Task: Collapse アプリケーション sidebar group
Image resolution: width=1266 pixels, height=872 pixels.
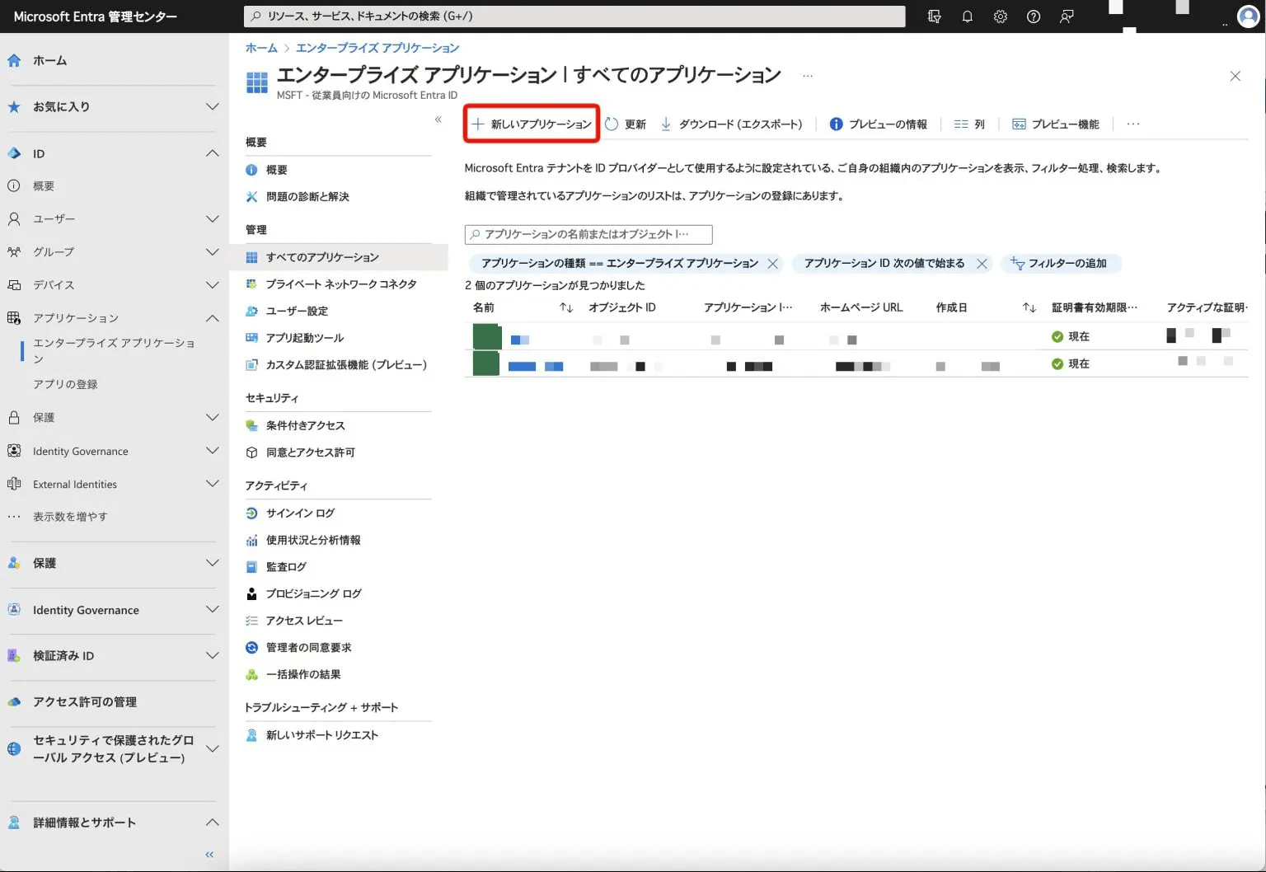Action: (212, 318)
